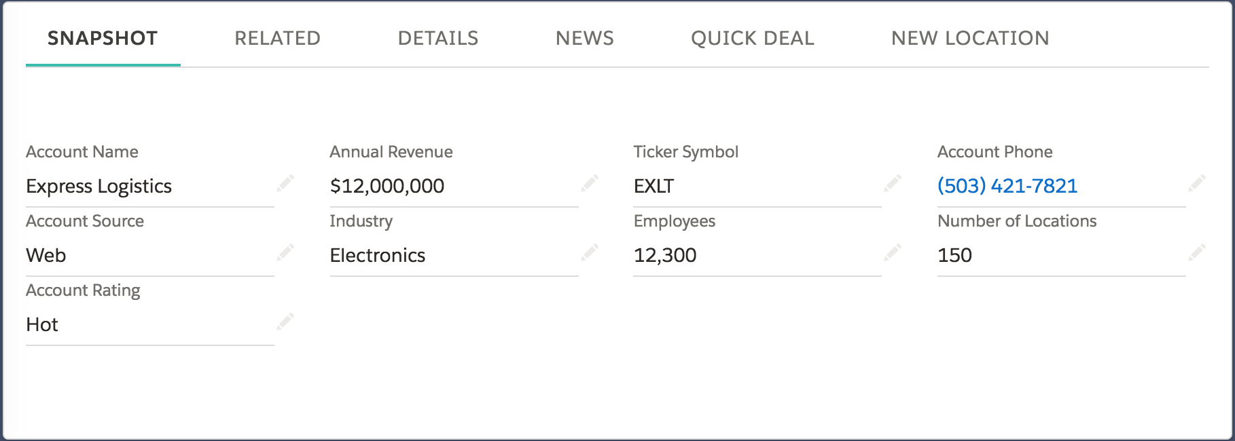Image resolution: width=1235 pixels, height=441 pixels.
Task: Click the Hot account rating value
Action: [42, 324]
